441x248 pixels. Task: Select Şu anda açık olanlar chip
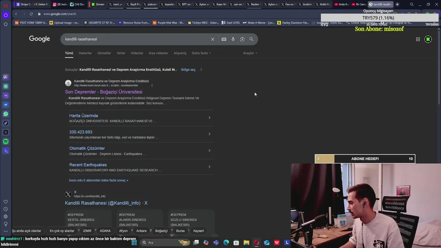tap(27, 231)
